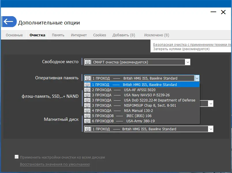Open the флэш-память SSD NAND dropdown
The height and width of the screenshot is (173, 232).
[x=211, y=104]
